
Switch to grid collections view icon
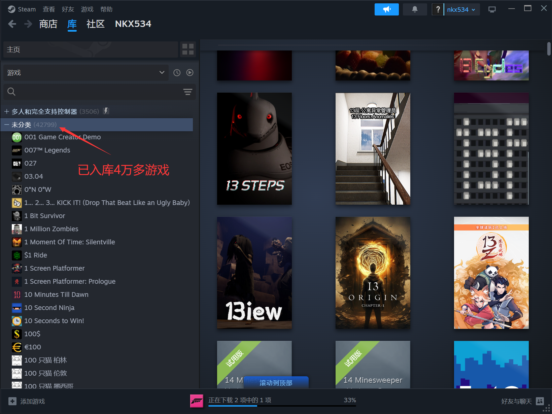coord(188,49)
